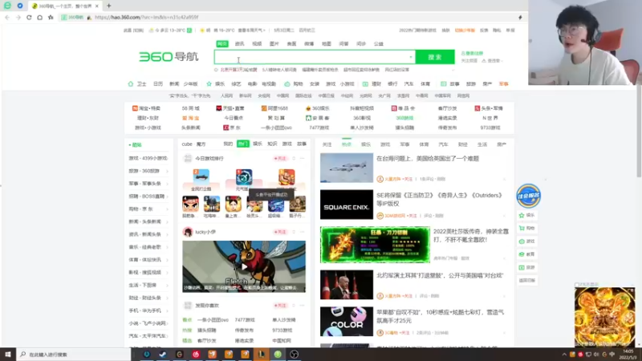Click the floating 注会报名 round badge
Image resolution: width=642 pixels, height=361 pixels.
(x=528, y=196)
